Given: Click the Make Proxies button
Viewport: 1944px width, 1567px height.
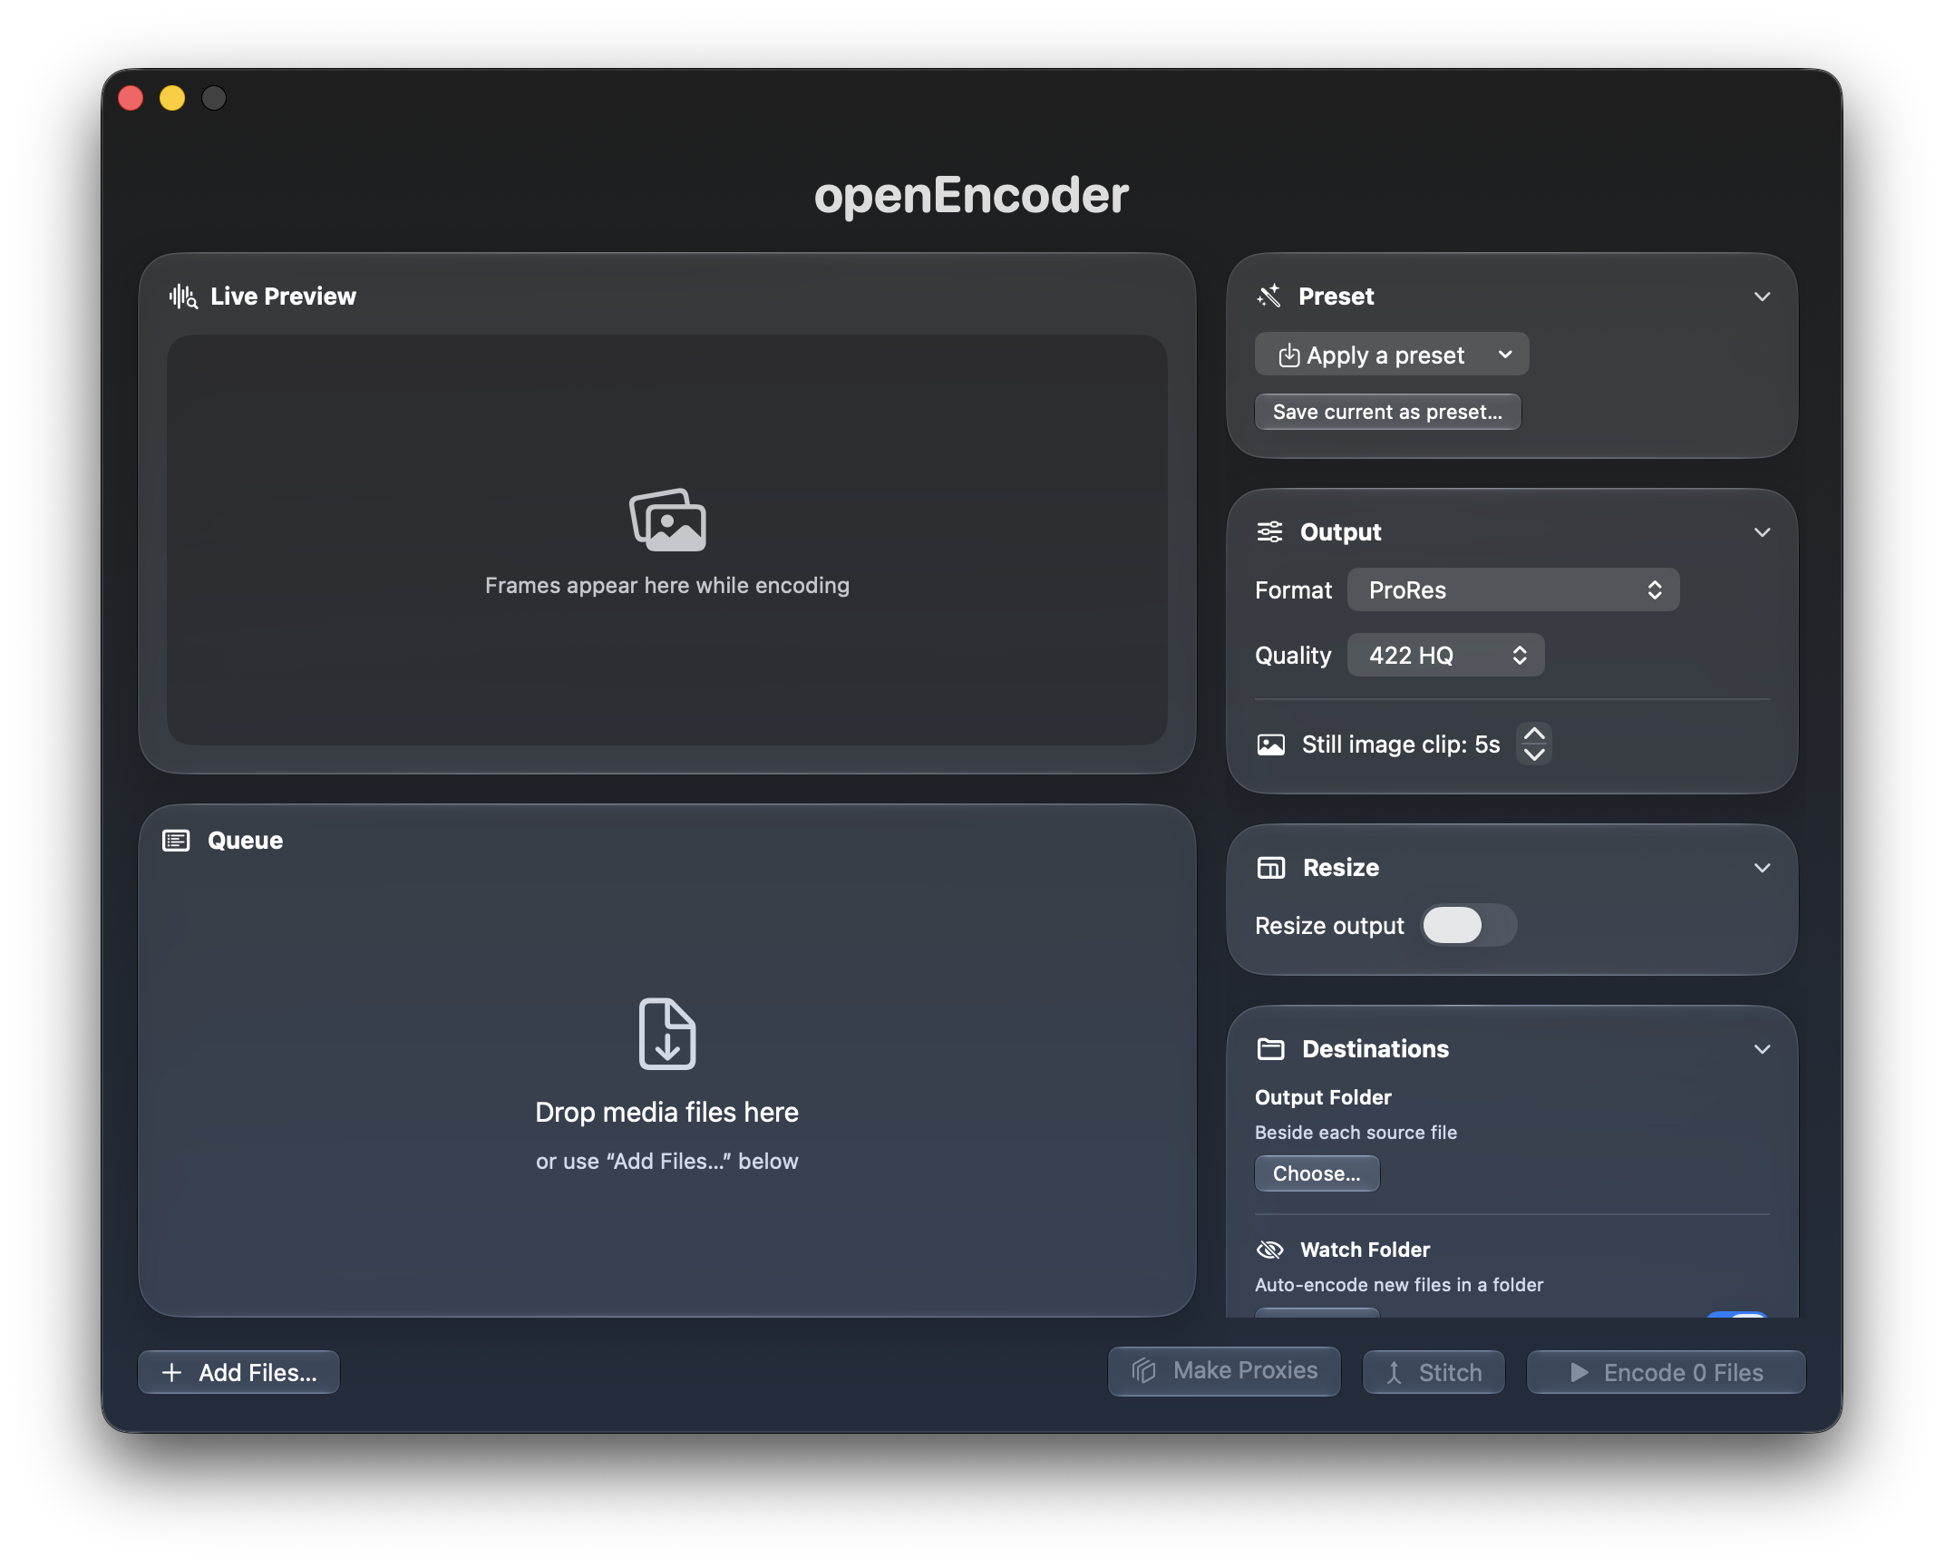Looking at the screenshot, I should click(1224, 1371).
